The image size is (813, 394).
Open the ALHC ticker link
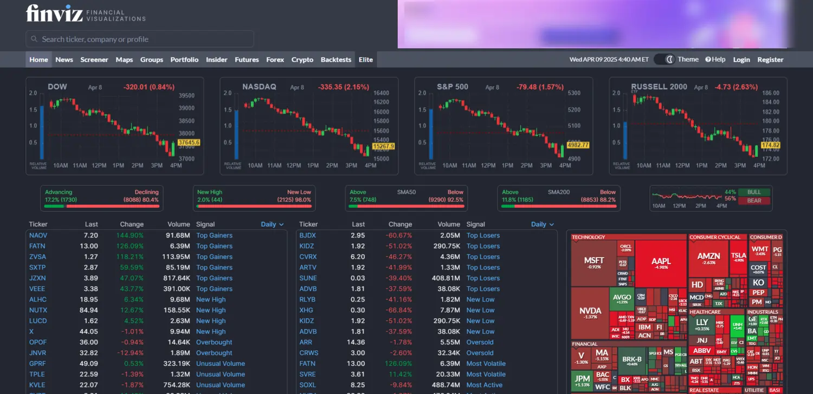point(38,299)
